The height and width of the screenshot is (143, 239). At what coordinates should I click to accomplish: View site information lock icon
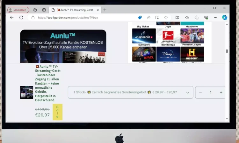pyautogui.click(x=33, y=17)
